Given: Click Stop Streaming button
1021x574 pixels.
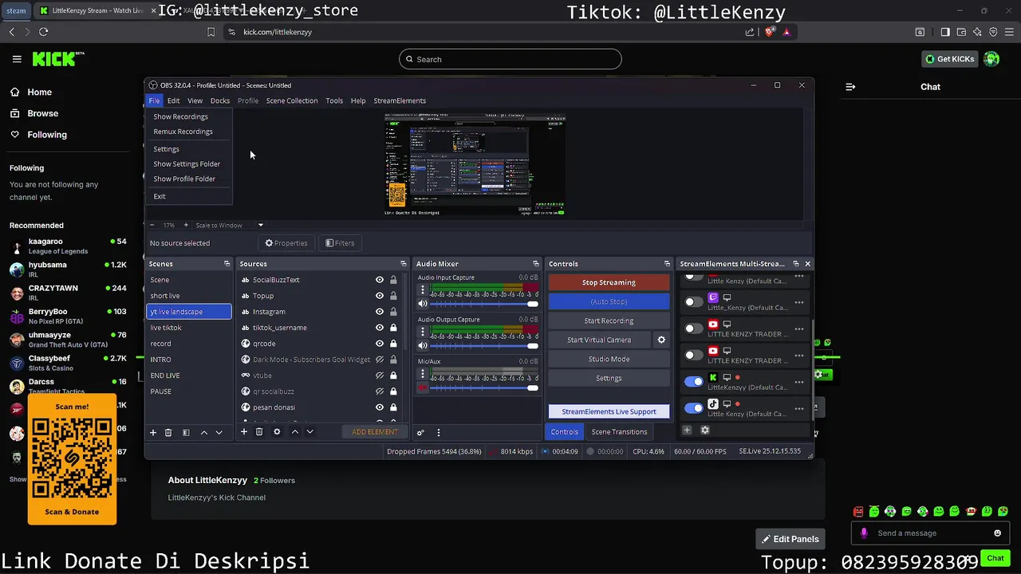Looking at the screenshot, I should click(x=609, y=282).
